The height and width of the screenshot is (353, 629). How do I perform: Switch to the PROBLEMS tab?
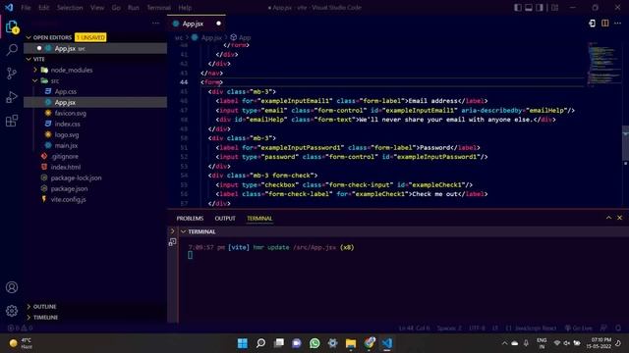pyautogui.click(x=190, y=218)
